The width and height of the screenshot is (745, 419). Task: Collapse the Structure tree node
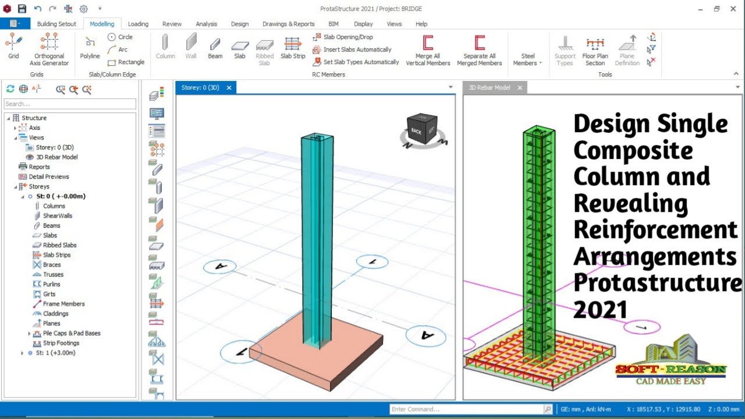9,118
